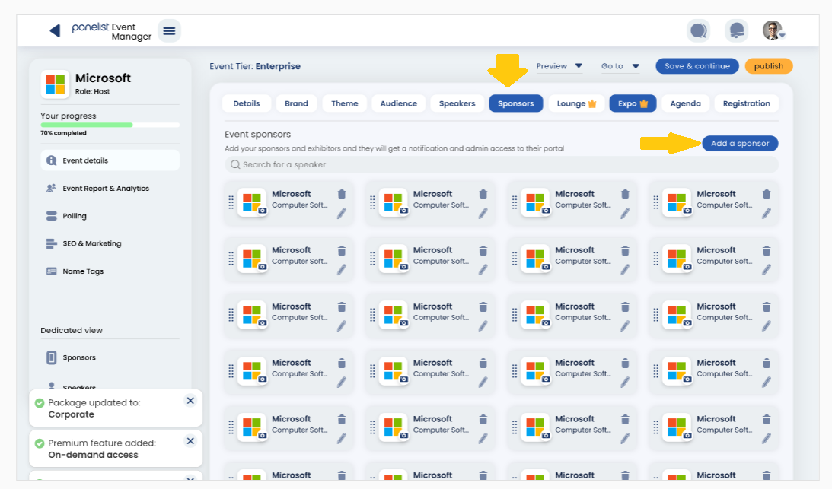Screen dimensions: 832x489
Task: Click the green check on Premium feature toast
Action: tap(40, 443)
